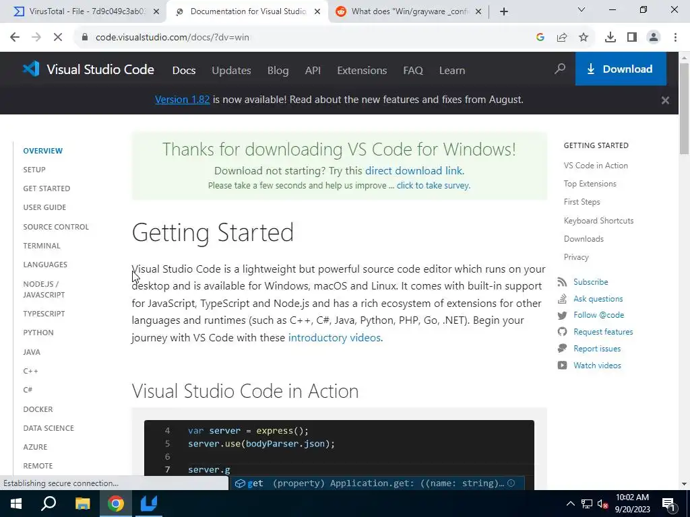Dismiss the Version 1.82 announcement banner
690x517 pixels.
click(665, 100)
